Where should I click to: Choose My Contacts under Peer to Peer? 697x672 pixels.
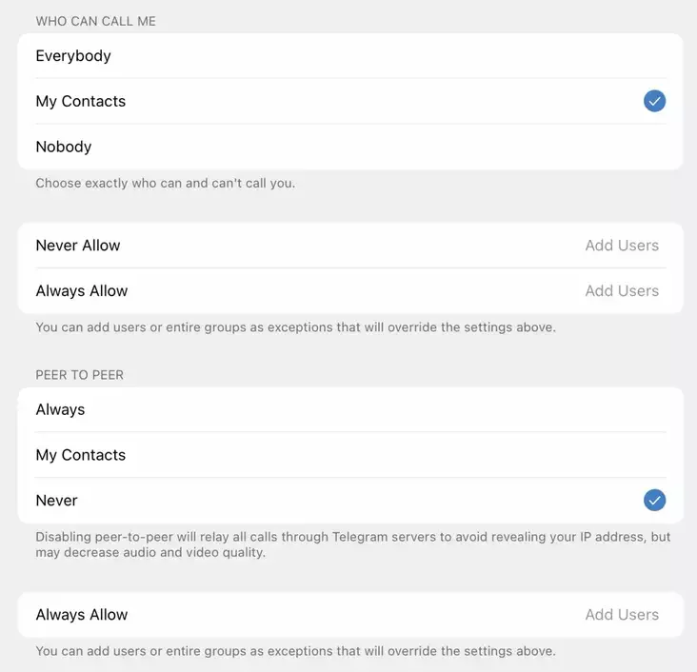350,455
